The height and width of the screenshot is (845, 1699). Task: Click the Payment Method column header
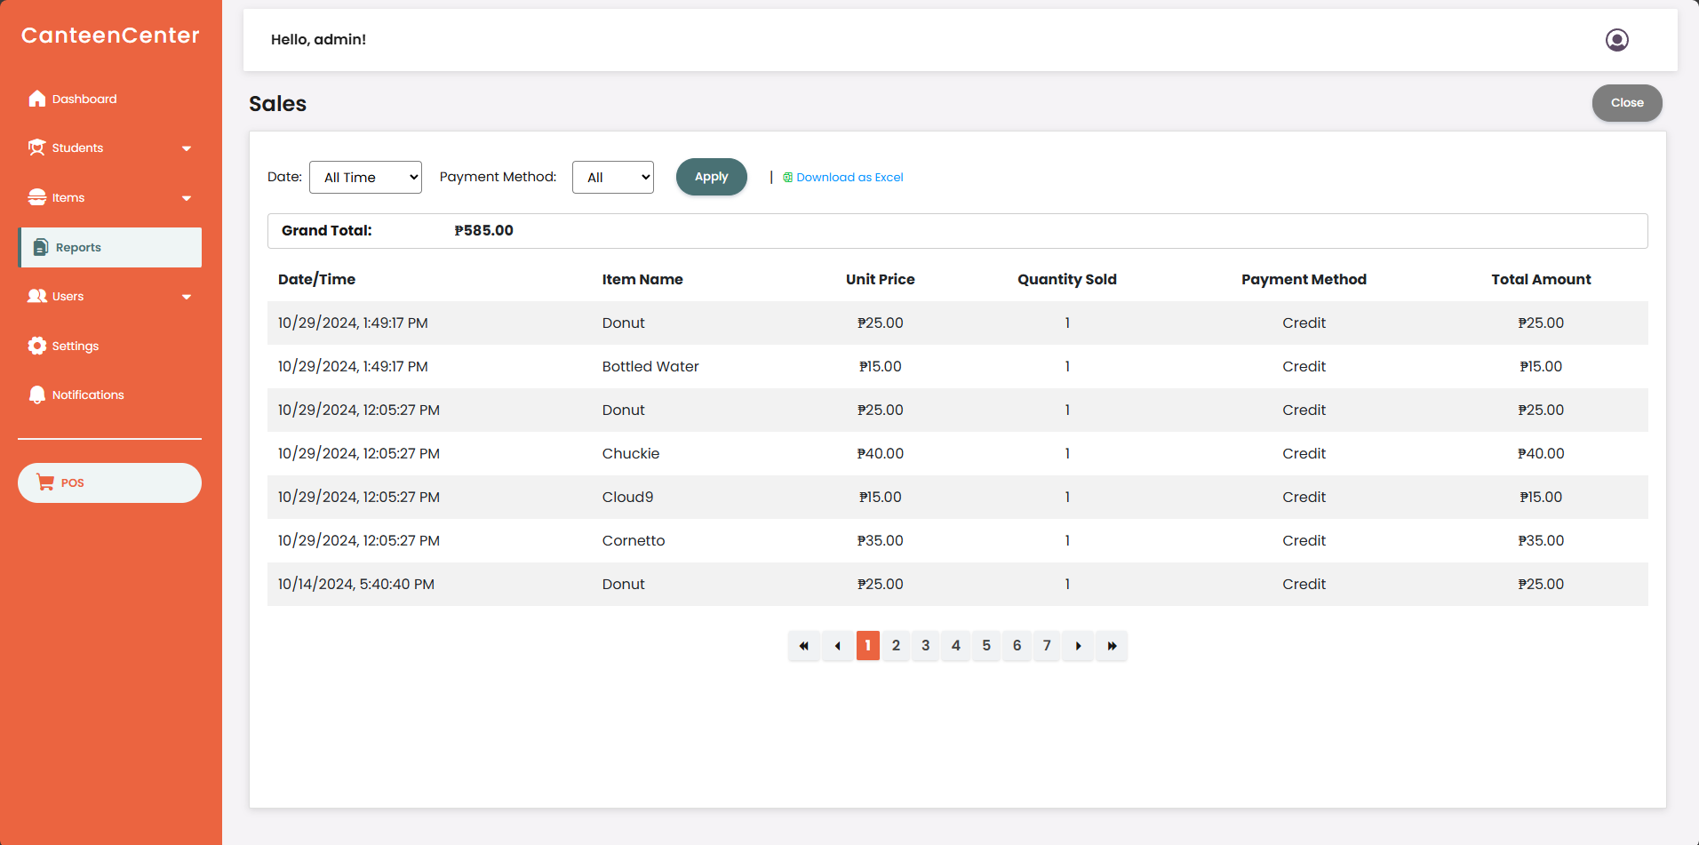click(x=1304, y=279)
